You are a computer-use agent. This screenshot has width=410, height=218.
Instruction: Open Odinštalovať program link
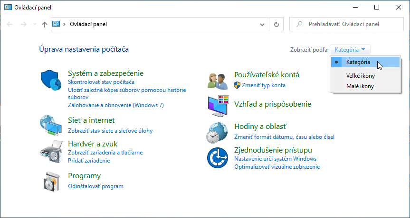pyautogui.click(x=95, y=186)
